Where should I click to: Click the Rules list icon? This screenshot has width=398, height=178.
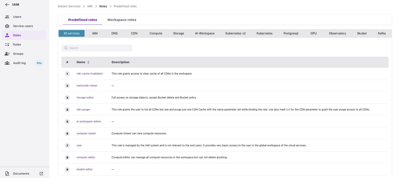(7, 45)
